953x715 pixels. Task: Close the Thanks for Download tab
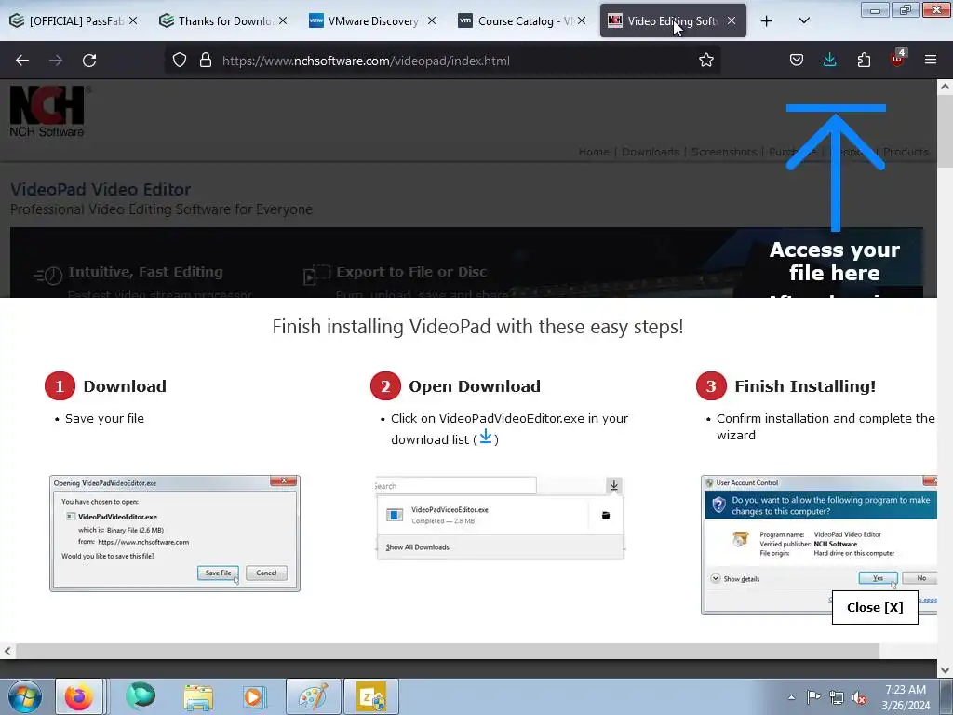coord(283,20)
